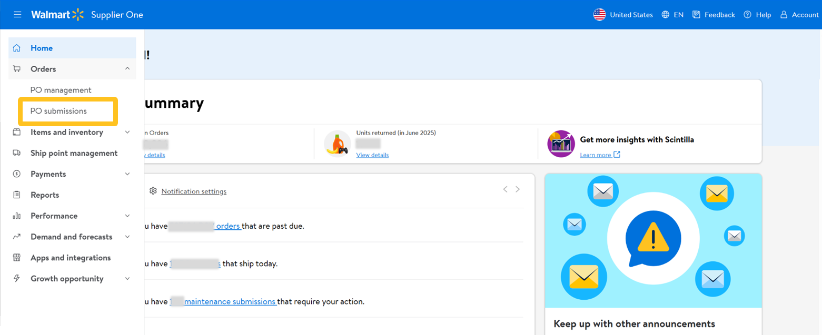Click the Scintilla insights chart icon

[x=561, y=144]
